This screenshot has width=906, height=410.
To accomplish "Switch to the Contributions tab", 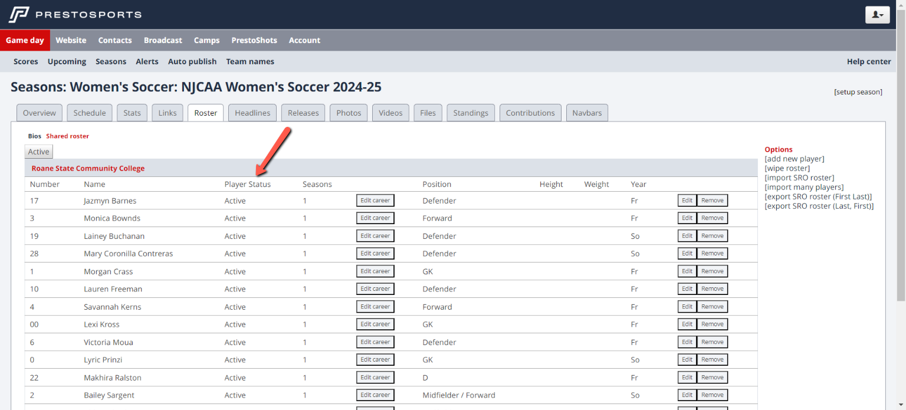I will (530, 113).
